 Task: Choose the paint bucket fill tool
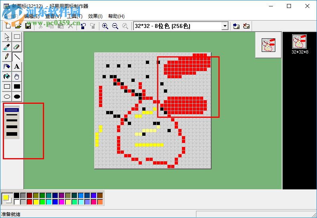[x=7, y=77]
